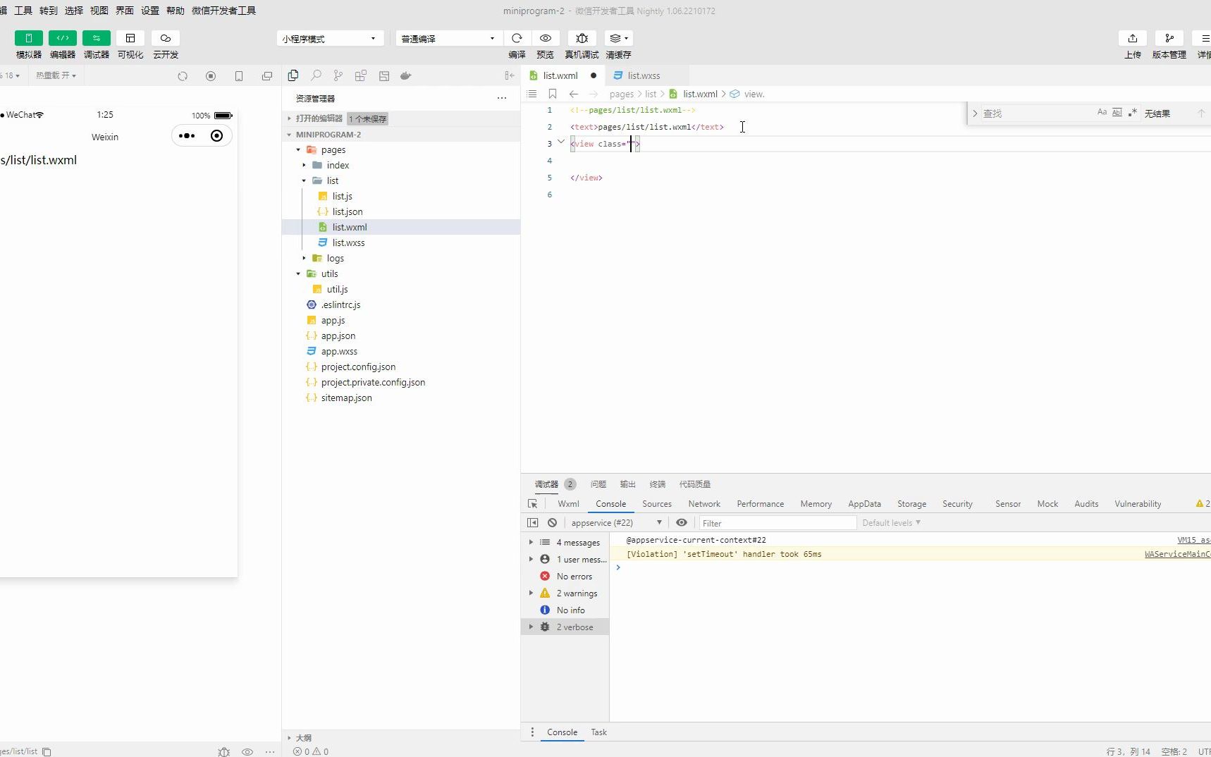
Task: Switch to the AppData devtools tab
Action: point(864,504)
